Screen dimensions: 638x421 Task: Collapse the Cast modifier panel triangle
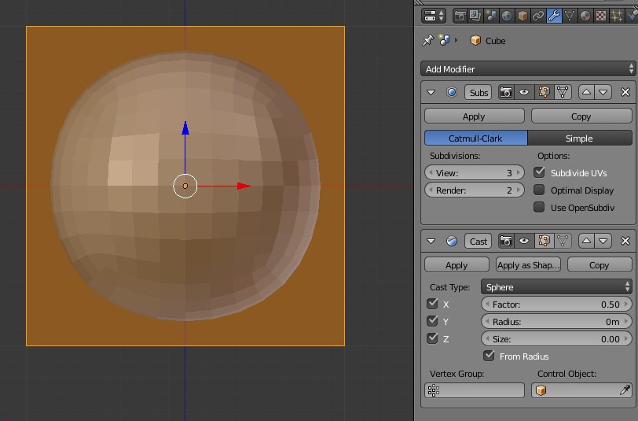point(431,241)
